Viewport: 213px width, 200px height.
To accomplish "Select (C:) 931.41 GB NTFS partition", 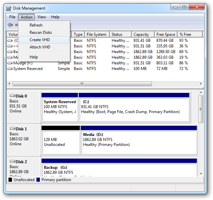I will coord(134,107).
